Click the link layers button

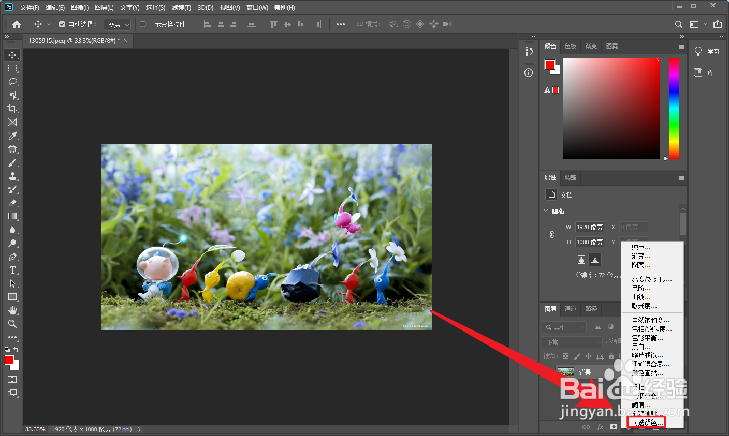click(x=586, y=427)
